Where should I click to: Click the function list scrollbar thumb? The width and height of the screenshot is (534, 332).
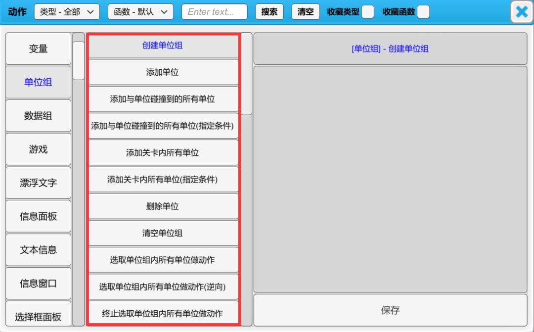[246, 74]
